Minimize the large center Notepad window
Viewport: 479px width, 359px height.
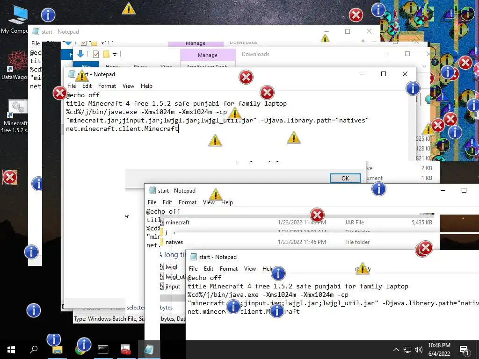coord(363,74)
